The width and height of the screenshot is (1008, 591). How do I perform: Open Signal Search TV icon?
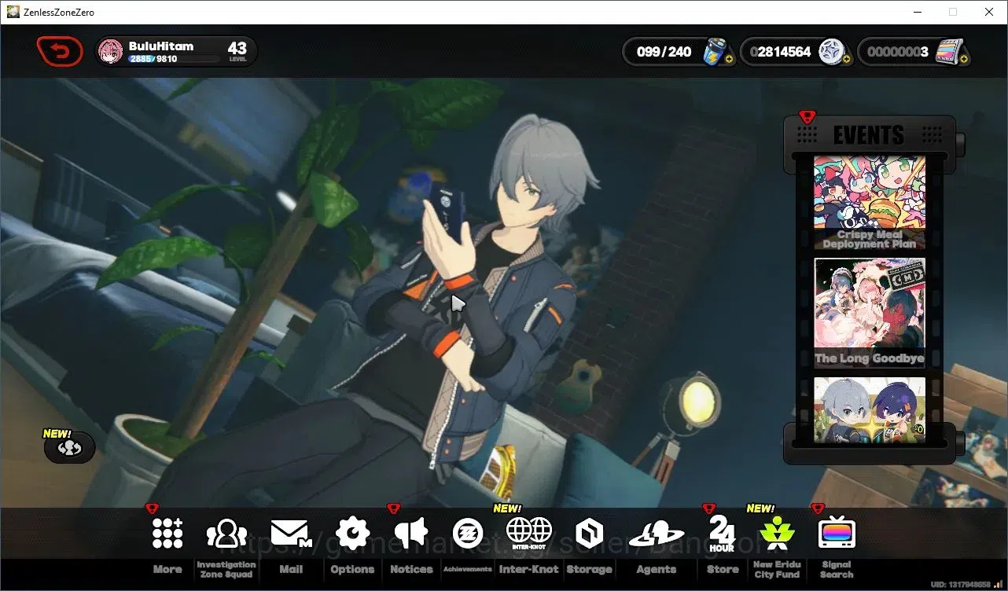click(837, 534)
